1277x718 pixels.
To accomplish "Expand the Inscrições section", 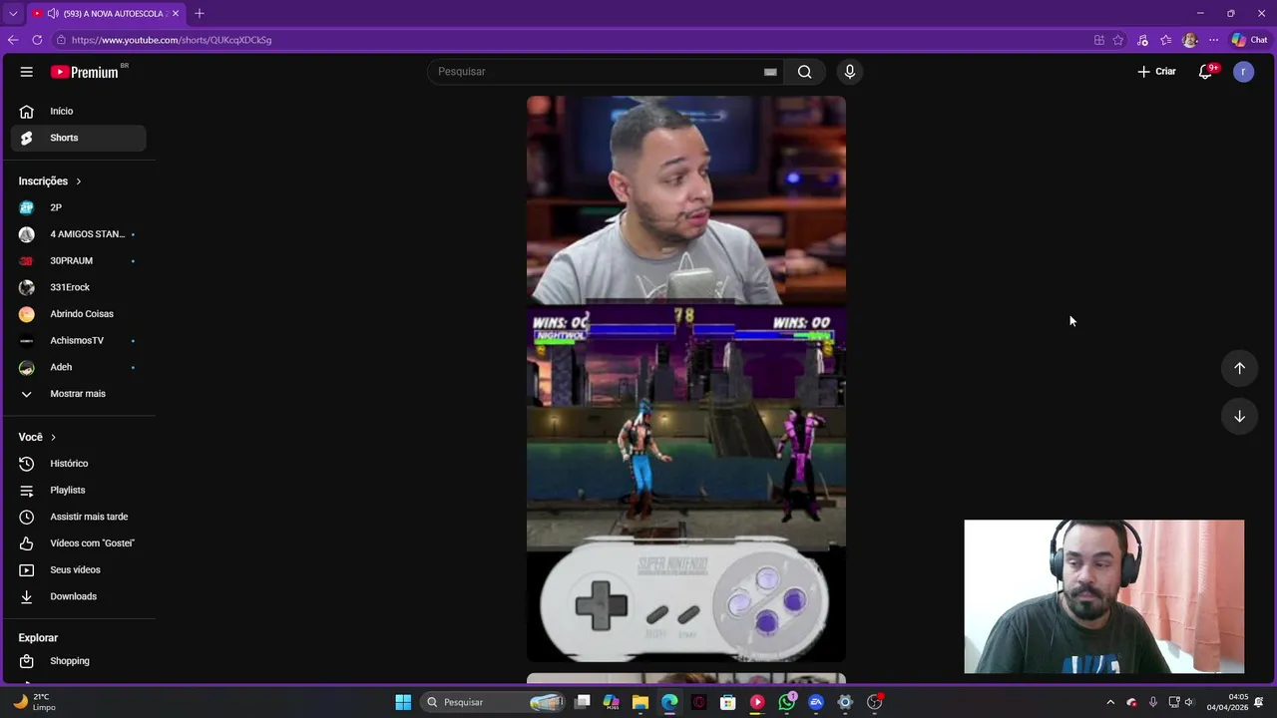I will 50,181.
